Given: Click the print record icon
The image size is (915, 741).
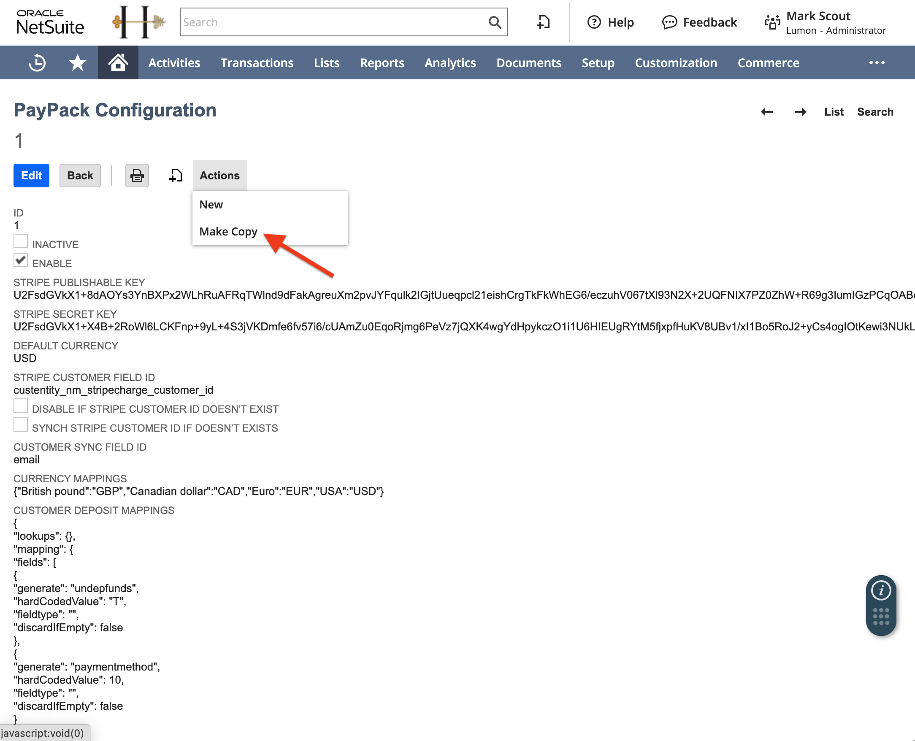Looking at the screenshot, I should click(137, 176).
